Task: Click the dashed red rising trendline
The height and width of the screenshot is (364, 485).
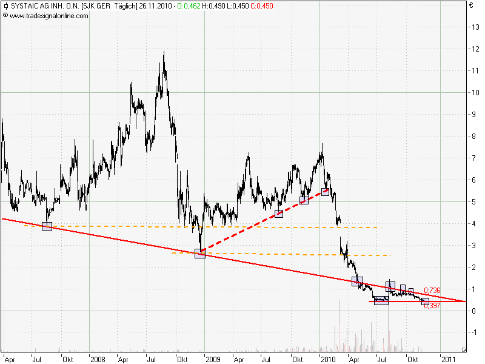Action: pyautogui.click(x=266, y=219)
